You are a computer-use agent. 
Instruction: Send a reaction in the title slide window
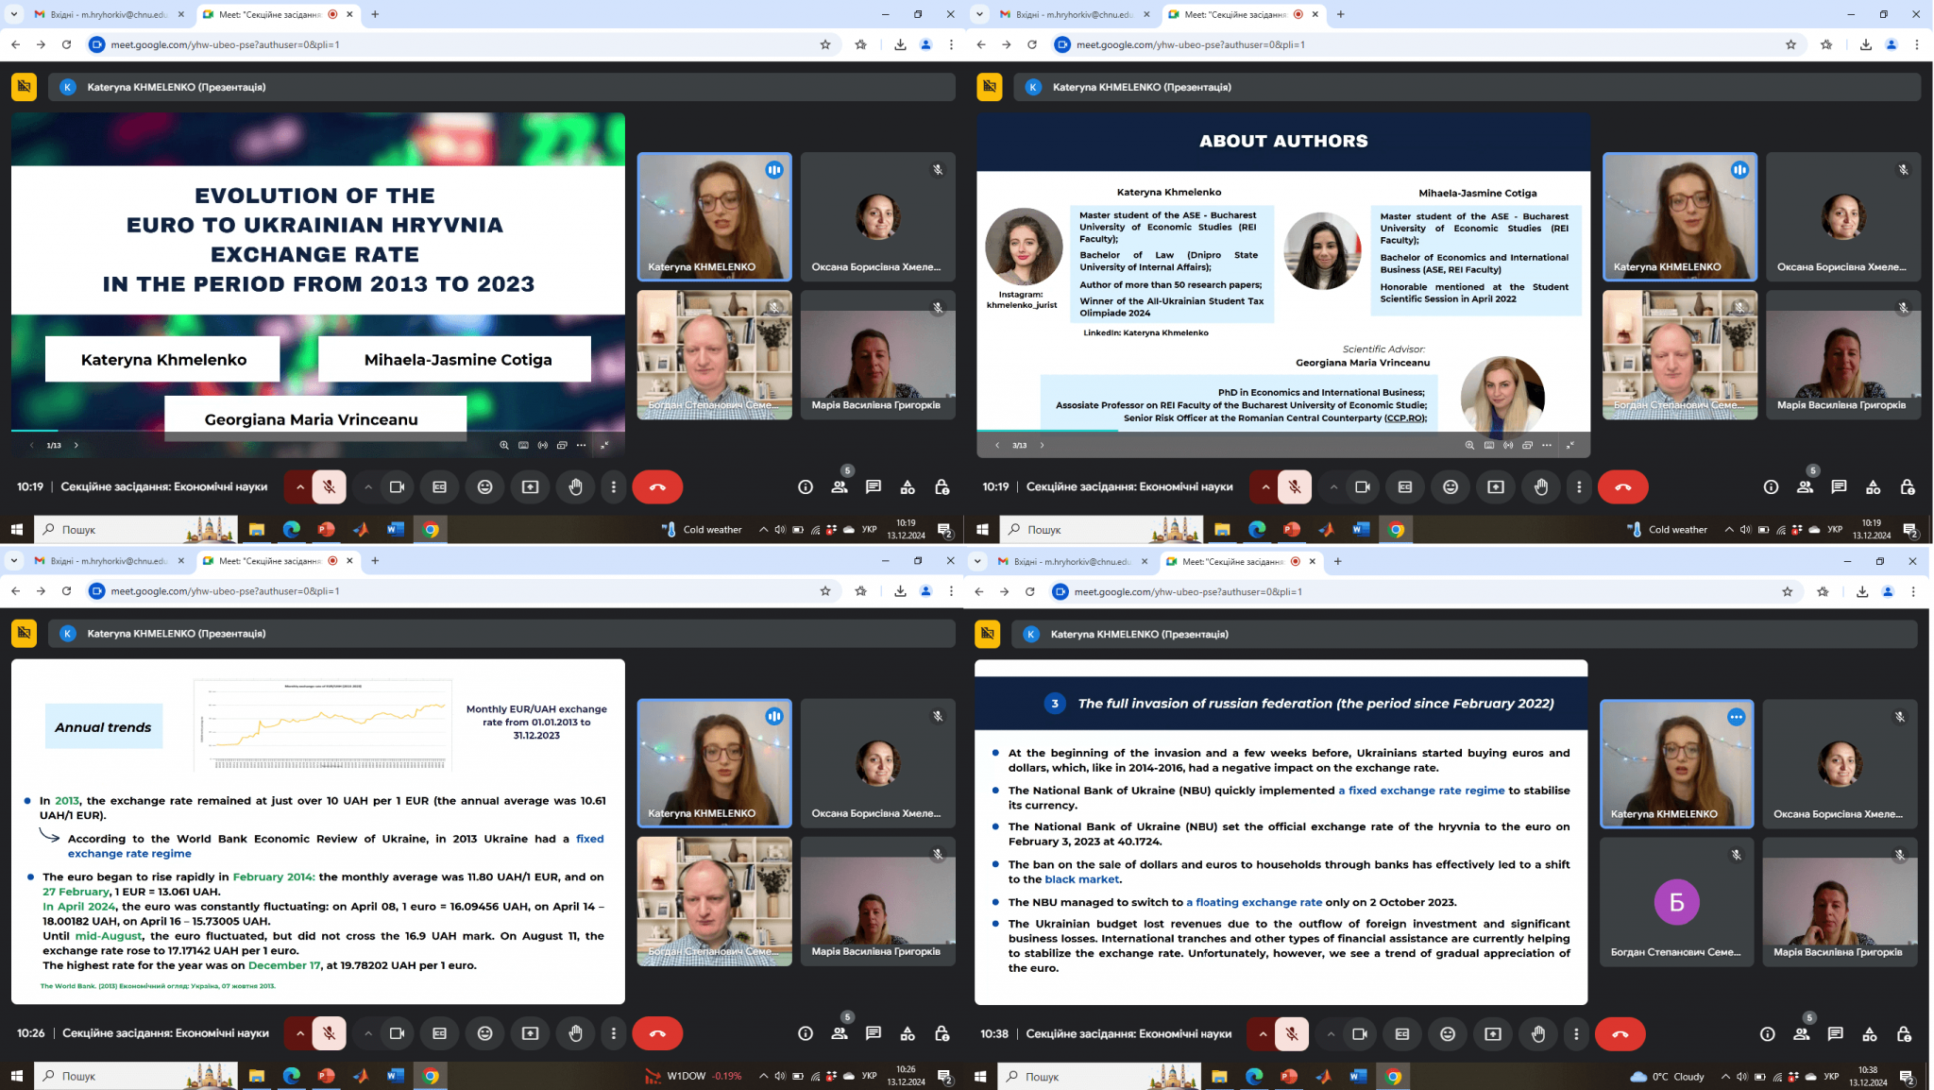pyautogui.click(x=485, y=487)
